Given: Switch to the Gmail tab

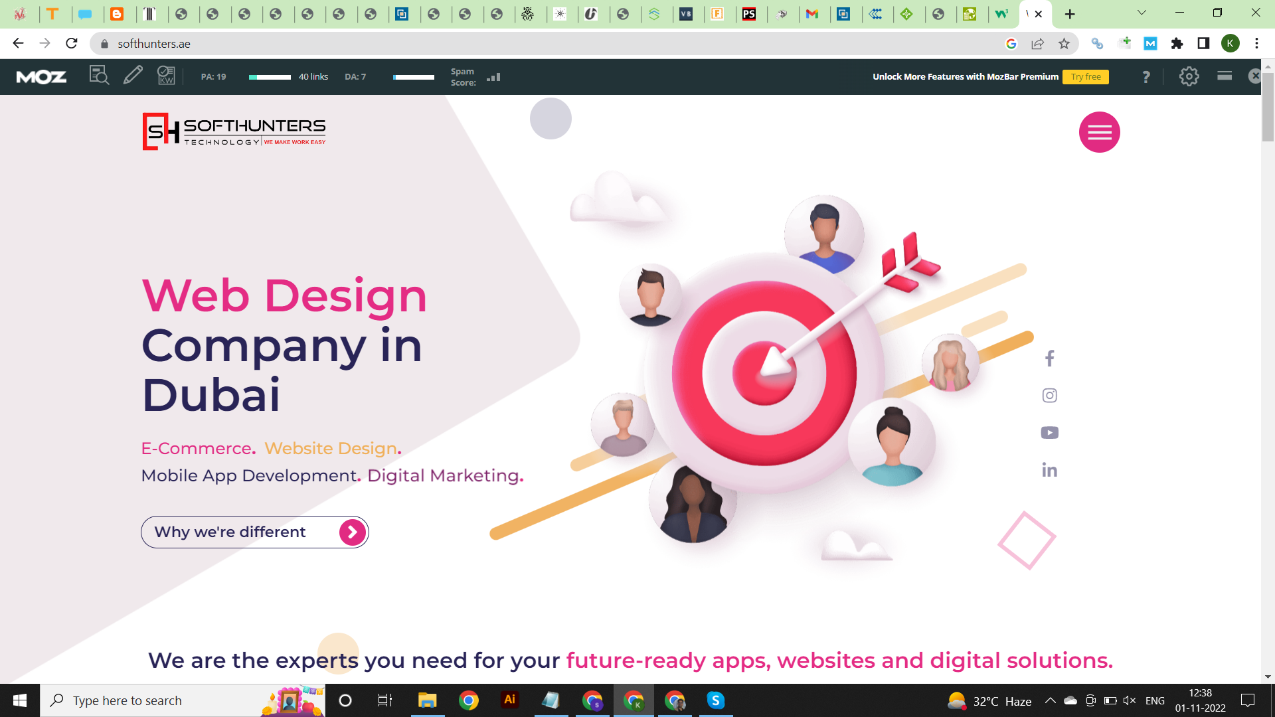Looking at the screenshot, I should point(811,14).
